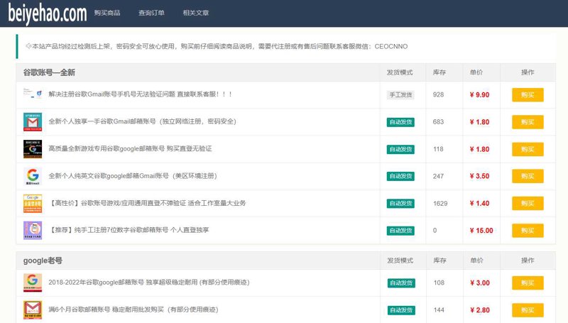Click the price ¥ 9.90
Screen dimensions: 568x323
coord(479,95)
